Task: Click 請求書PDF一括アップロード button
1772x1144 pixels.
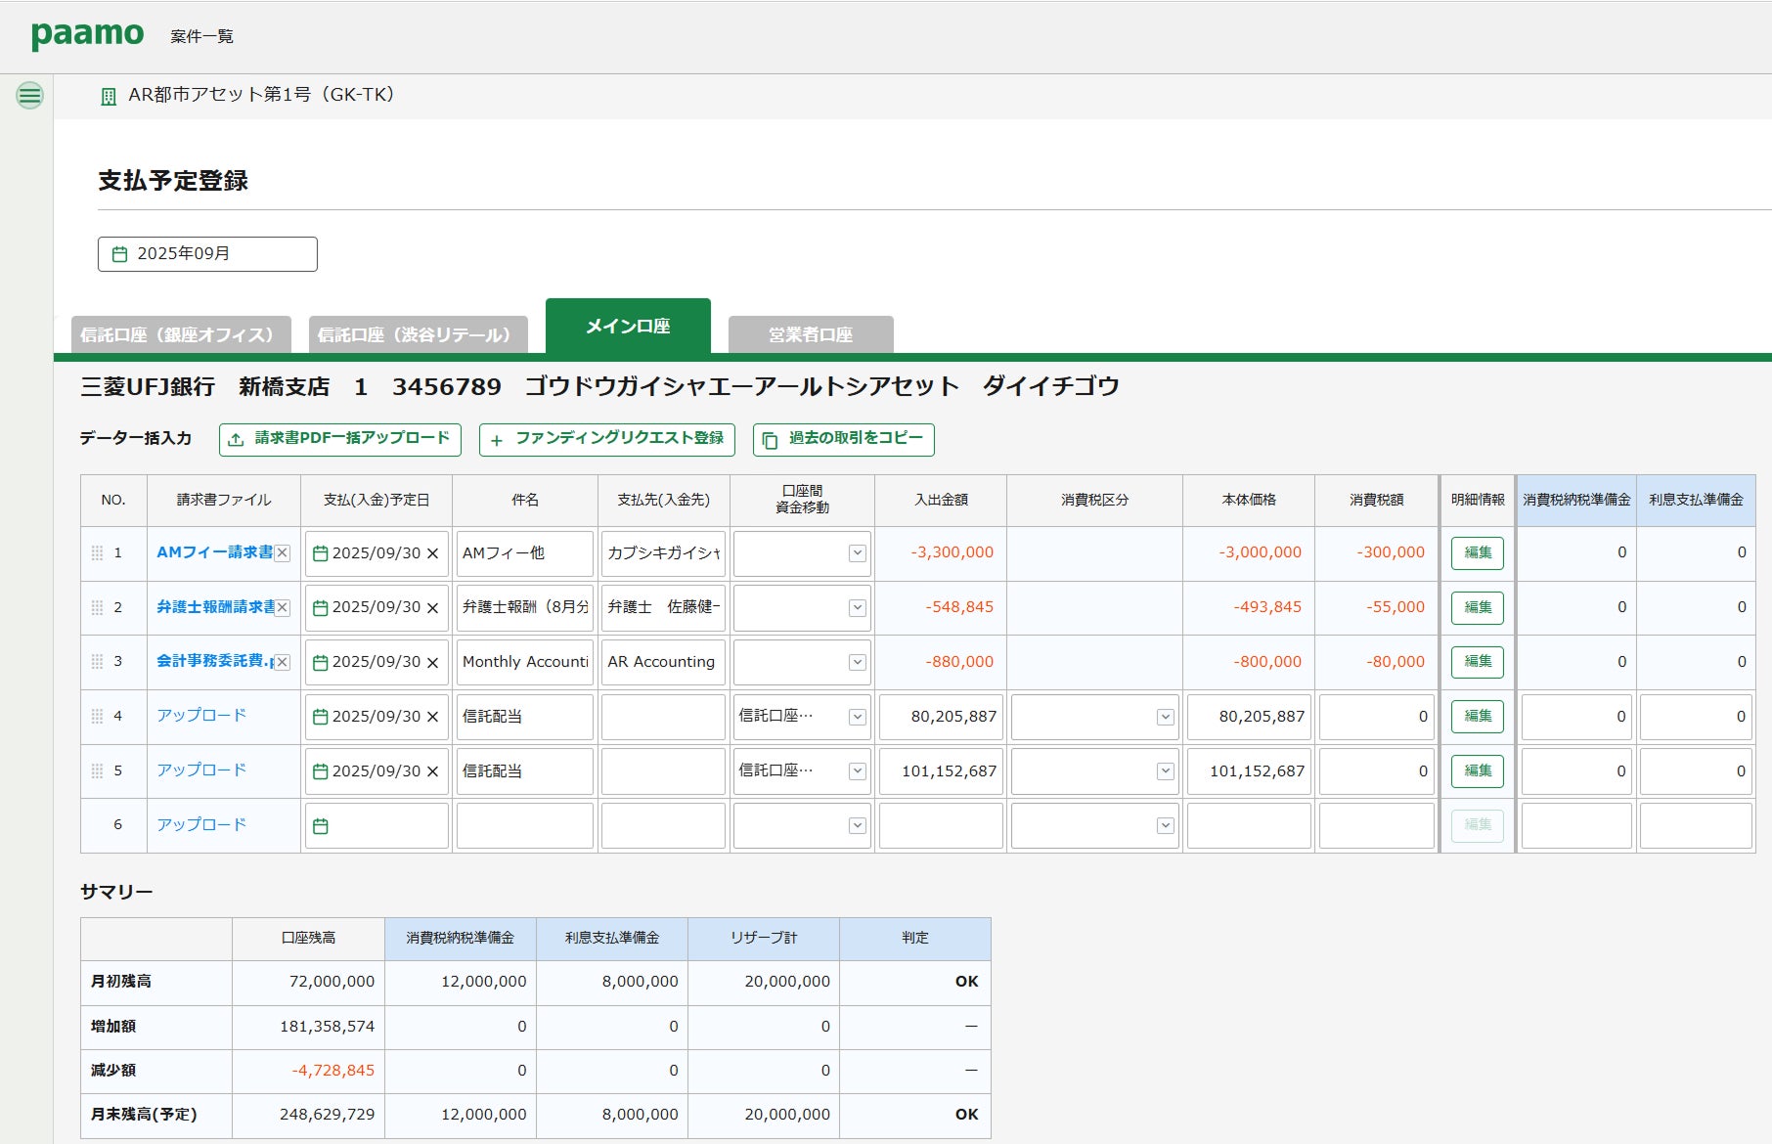Action: coord(340,439)
